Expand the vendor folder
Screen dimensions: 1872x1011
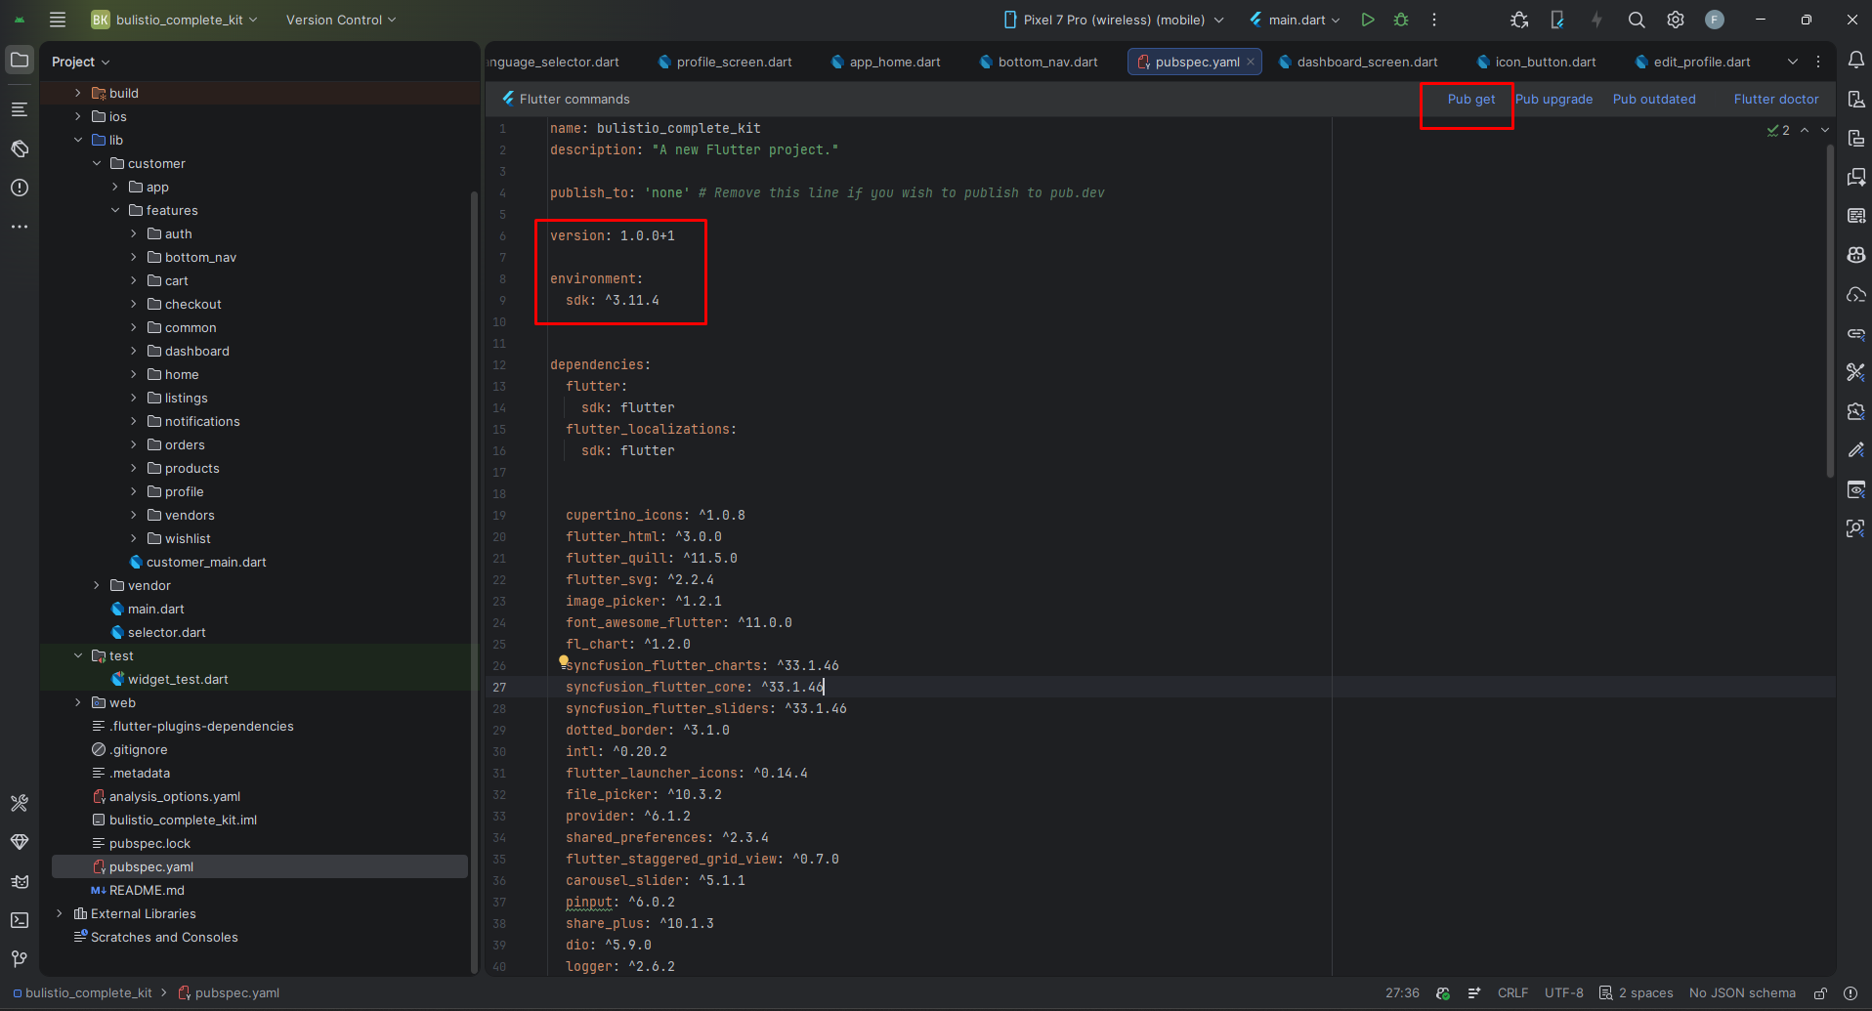click(97, 585)
